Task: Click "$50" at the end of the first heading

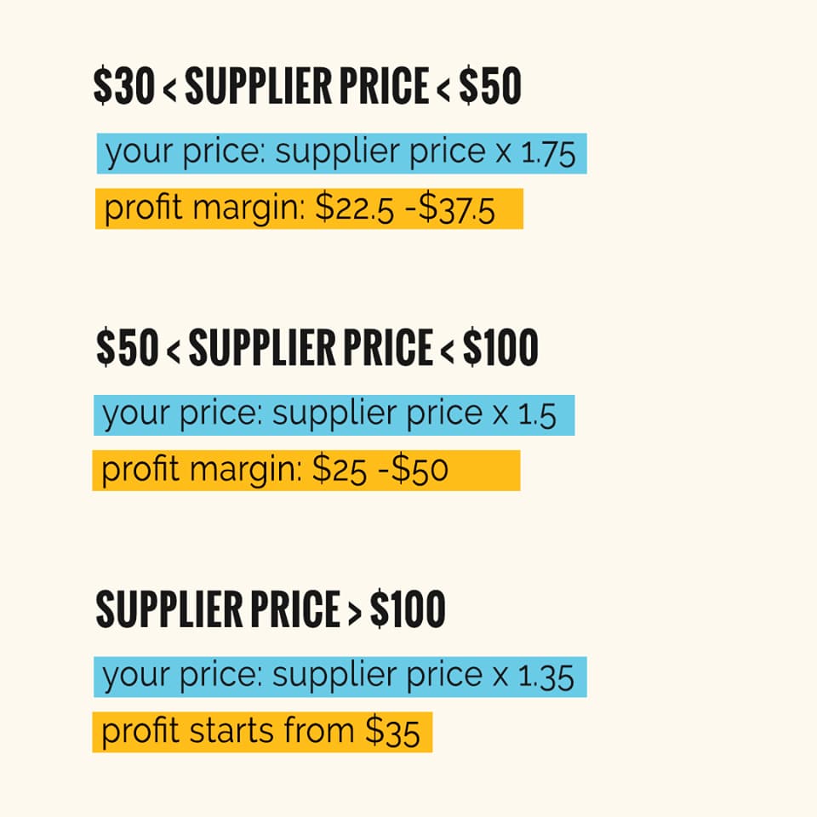Action: coord(490,85)
